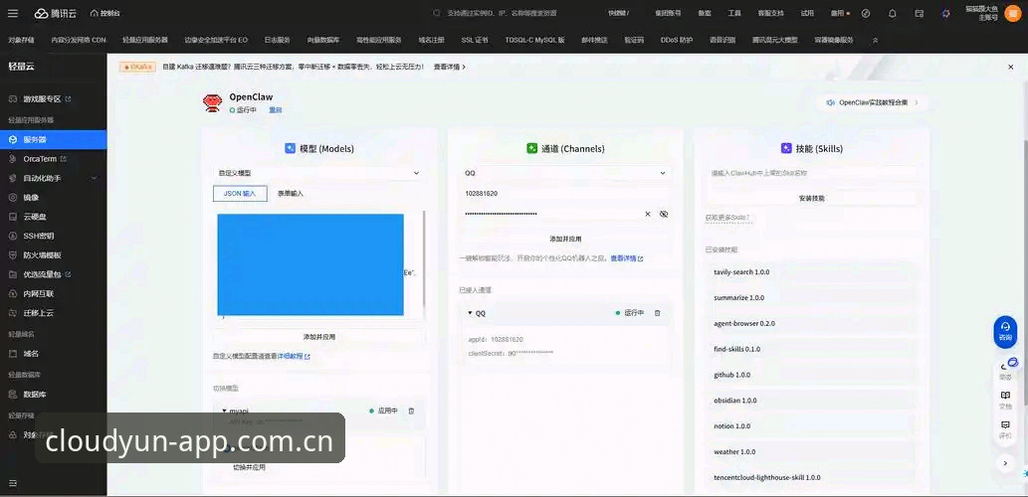This screenshot has height=497, width=1028.
Task: Click into the blue JSON text area
Action: (x=310, y=264)
